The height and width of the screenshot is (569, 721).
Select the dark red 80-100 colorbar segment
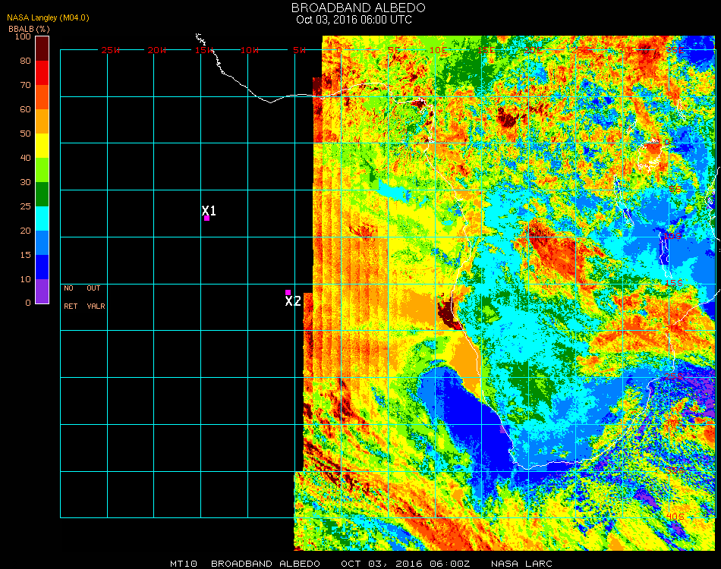click(x=42, y=49)
